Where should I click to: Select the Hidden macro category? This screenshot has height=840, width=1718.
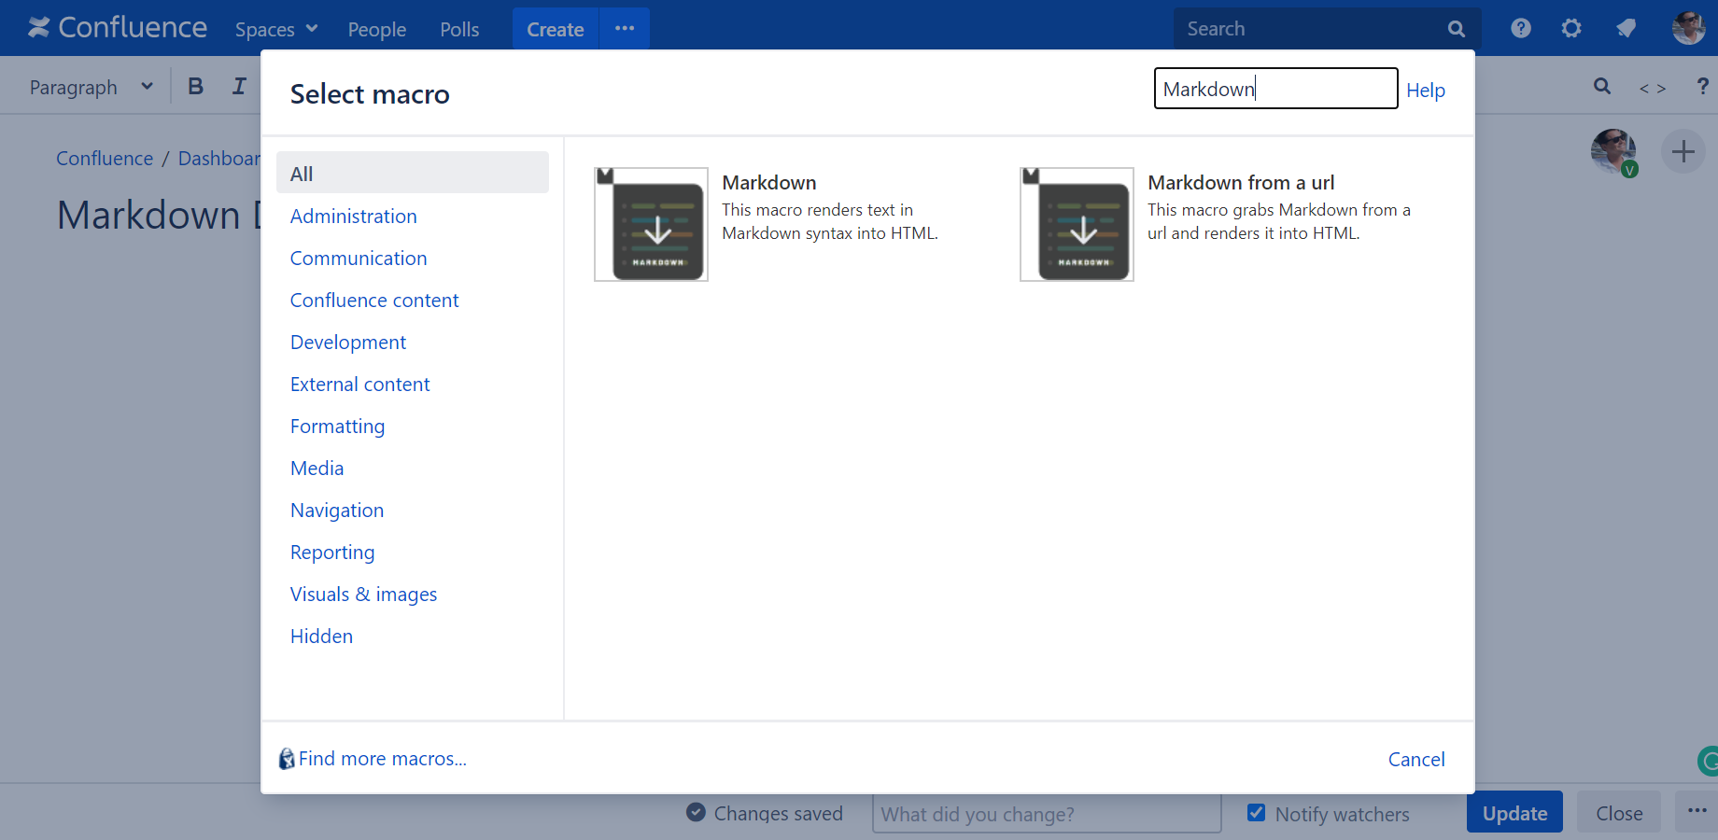pyautogui.click(x=321, y=637)
